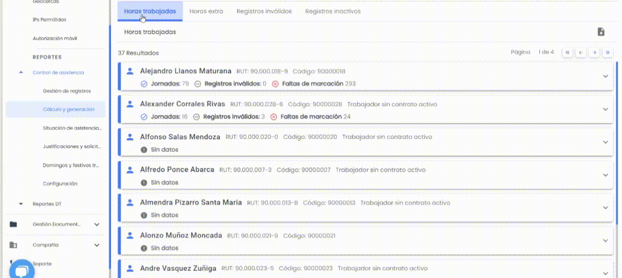Click person icon for Alejandro Llanos Maturana
622x278 pixels.
(x=129, y=71)
